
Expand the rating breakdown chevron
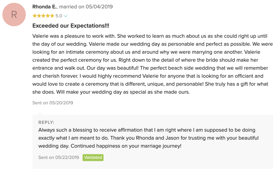[x=66, y=16]
